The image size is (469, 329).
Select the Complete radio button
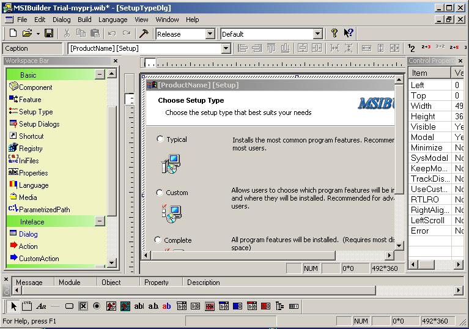158,240
